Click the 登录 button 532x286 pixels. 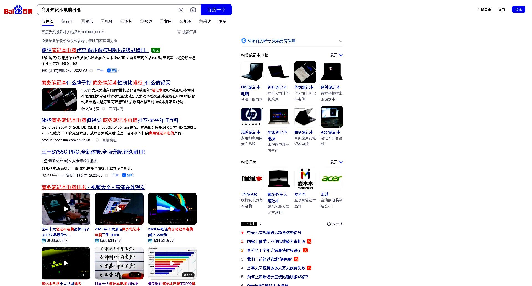tap(519, 9)
